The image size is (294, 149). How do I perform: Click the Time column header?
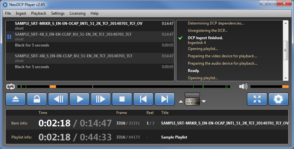(x=43, y=113)
